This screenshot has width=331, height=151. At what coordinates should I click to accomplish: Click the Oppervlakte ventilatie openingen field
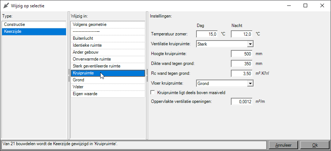click(241, 101)
